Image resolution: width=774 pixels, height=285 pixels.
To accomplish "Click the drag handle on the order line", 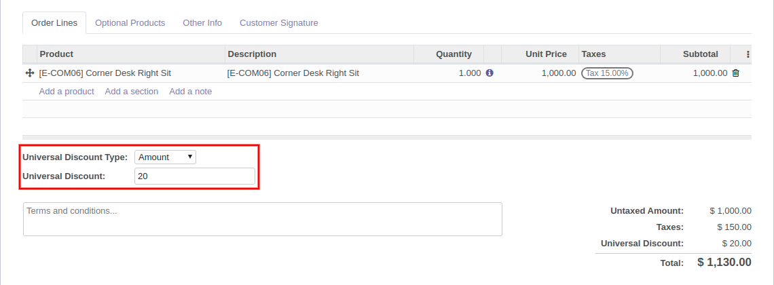I will pos(30,73).
